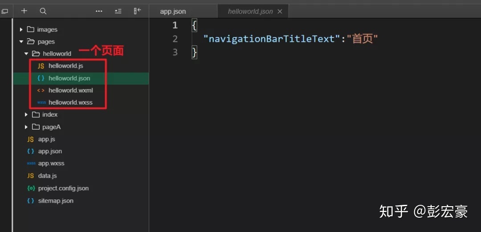Click the plus icon to add new file
This screenshot has width=481, height=232.
point(24,11)
